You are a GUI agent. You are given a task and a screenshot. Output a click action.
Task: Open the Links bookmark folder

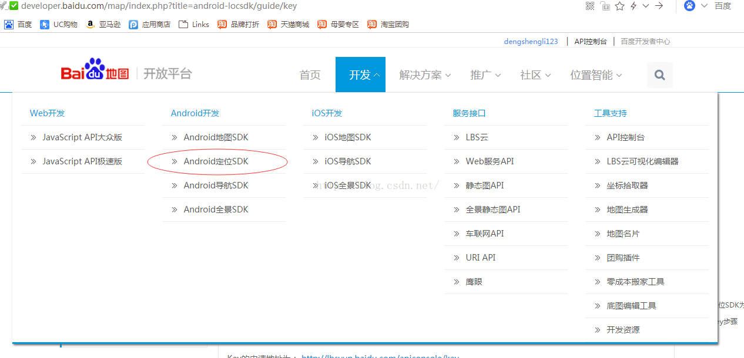tap(194, 24)
